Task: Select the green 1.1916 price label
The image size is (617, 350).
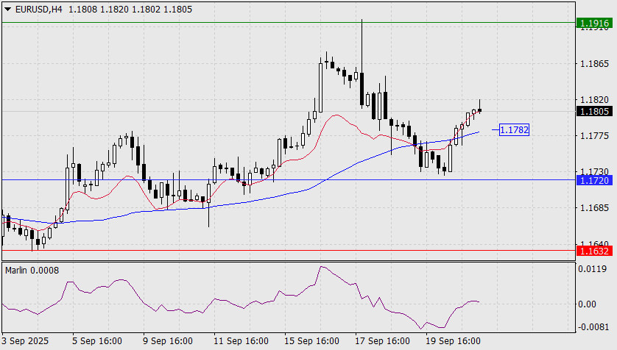Action: (594, 24)
